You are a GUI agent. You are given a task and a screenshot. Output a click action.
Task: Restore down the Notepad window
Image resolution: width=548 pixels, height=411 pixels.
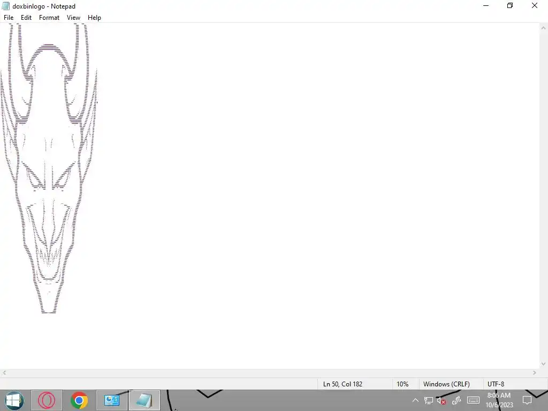pos(510,5)
